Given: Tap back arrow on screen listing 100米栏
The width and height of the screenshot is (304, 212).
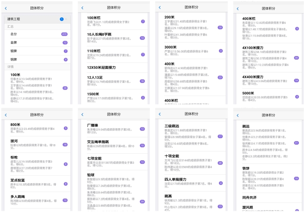Looking at the screenshot, I should pyautogui.click(x=83, y=8).
